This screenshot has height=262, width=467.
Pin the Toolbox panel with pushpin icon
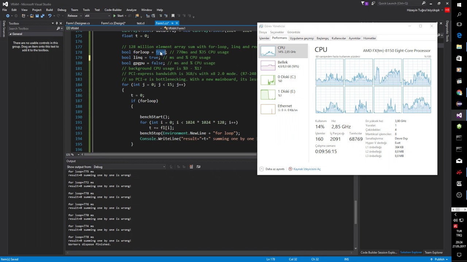pyautogui.click(x=57, y=23)
